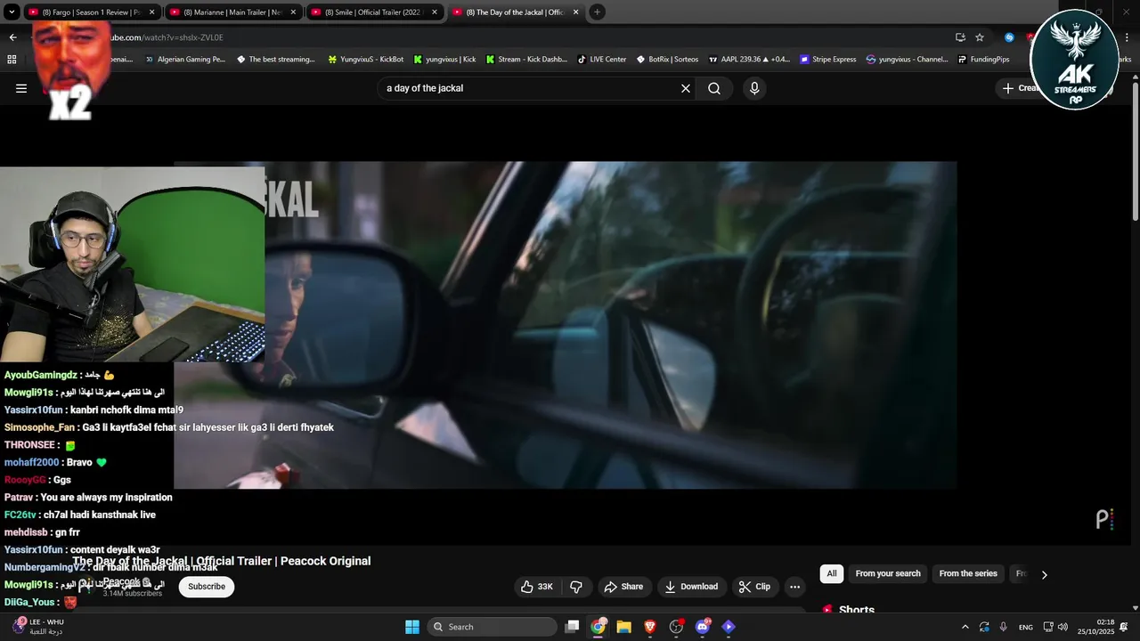This screenshot has width=1140, height=641.
Task: Open OBS Studio from the taskbar
Action: click(676, 627)
